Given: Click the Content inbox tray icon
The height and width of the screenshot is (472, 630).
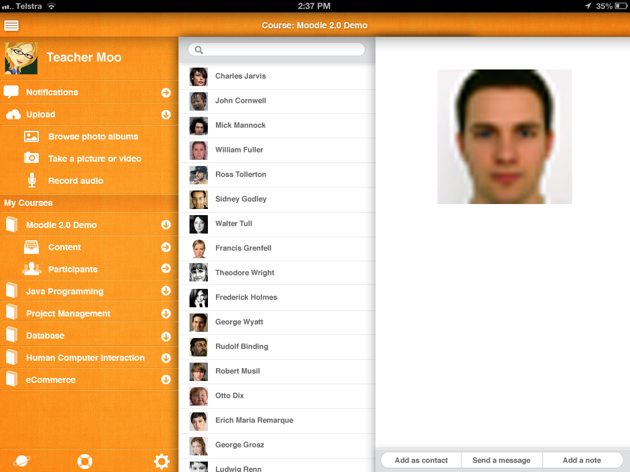Looking at the screenshot, I should (31, 247).
